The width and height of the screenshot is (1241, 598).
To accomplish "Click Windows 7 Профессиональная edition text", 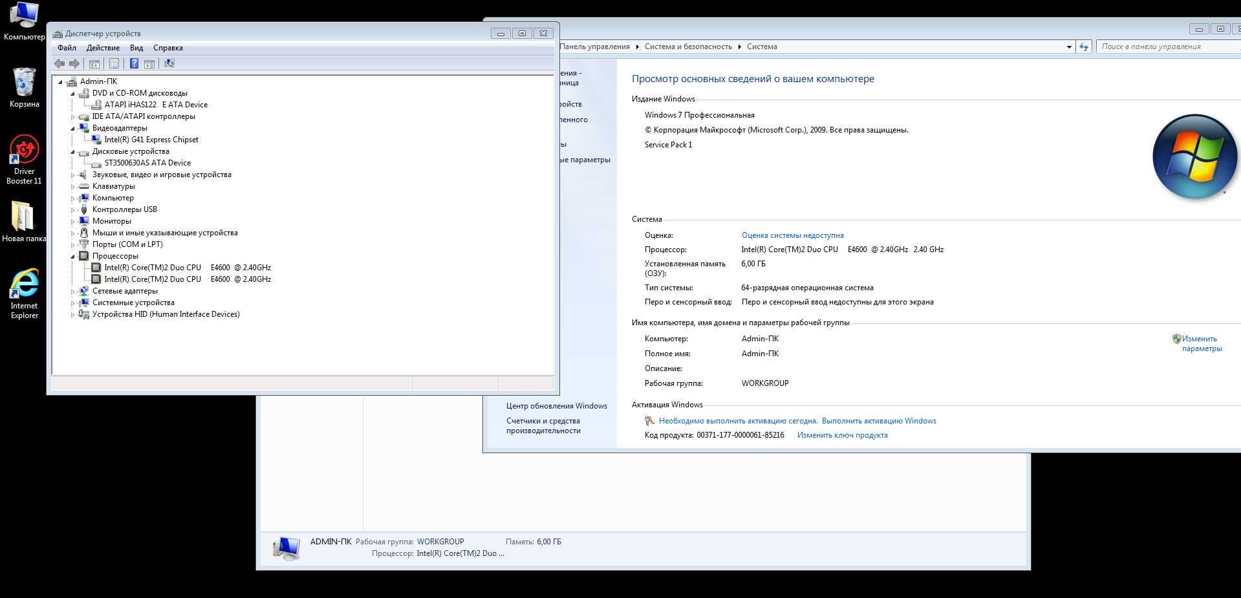I will click(x=699, y=115).
